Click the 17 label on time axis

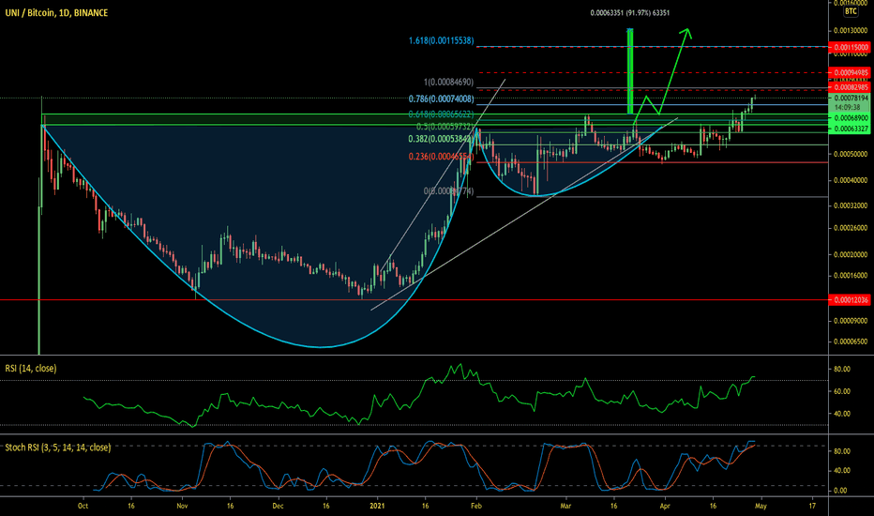812,506
